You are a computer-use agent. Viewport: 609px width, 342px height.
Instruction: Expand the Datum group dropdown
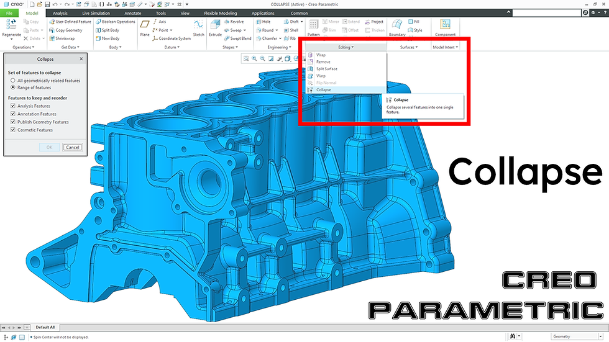tap(172, 47)
